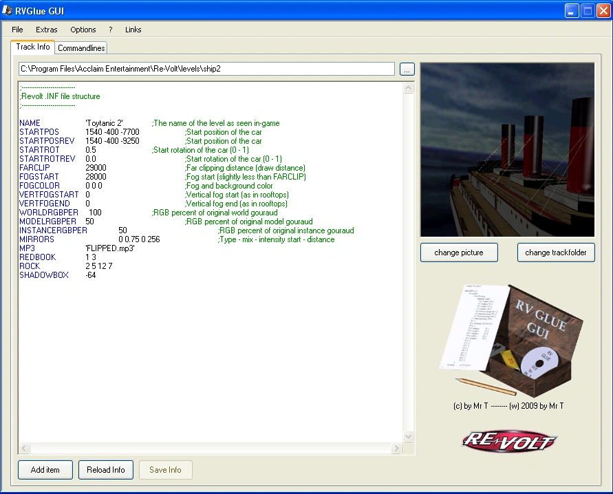Viewport: 613px width, 494px height.
Task: Click the 'Far clipping distance' comment
Action: pyautogui.click(x=245, y=168)
